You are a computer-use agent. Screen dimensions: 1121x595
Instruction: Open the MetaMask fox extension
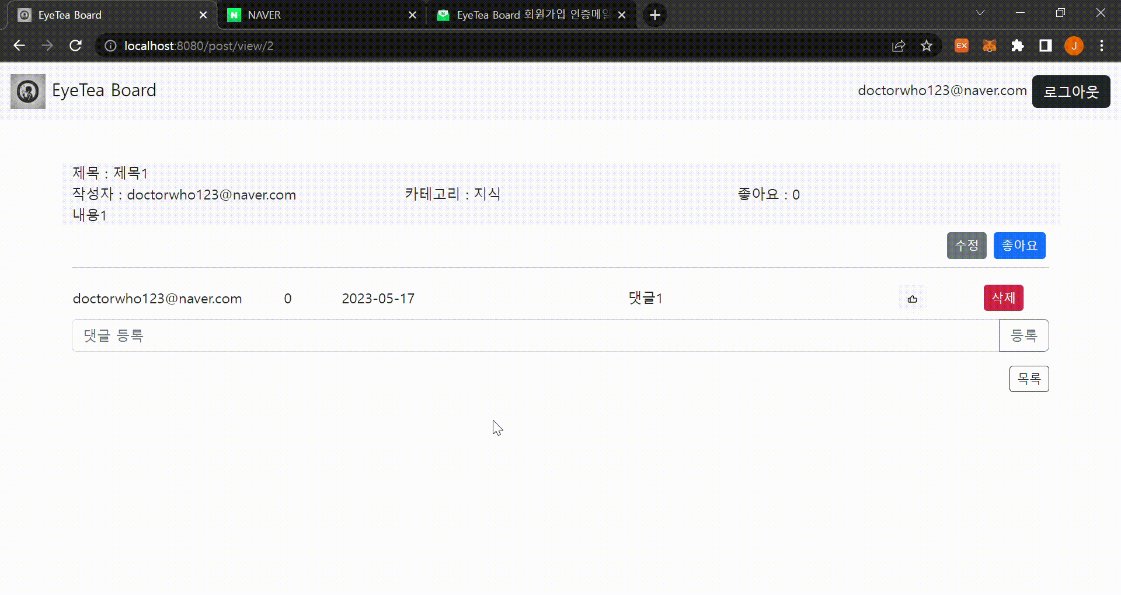point(989,45)
